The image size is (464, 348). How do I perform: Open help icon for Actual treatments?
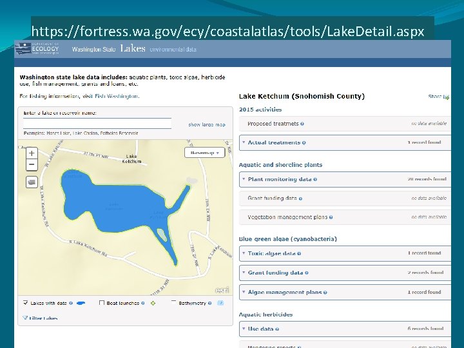tap(304, 143)
